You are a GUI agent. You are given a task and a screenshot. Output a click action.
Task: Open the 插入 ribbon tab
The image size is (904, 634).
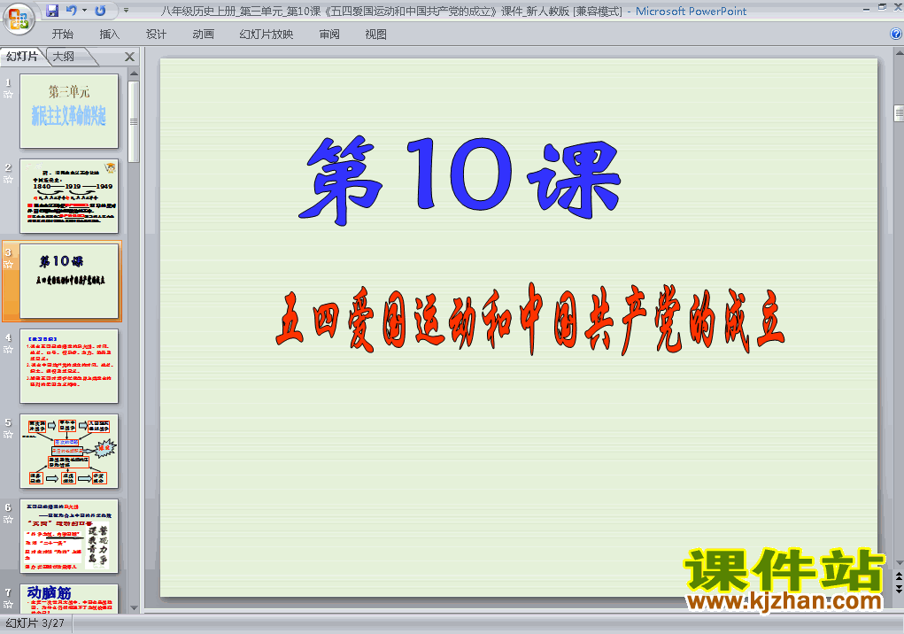pyautogui.click(x=110, y=34)
